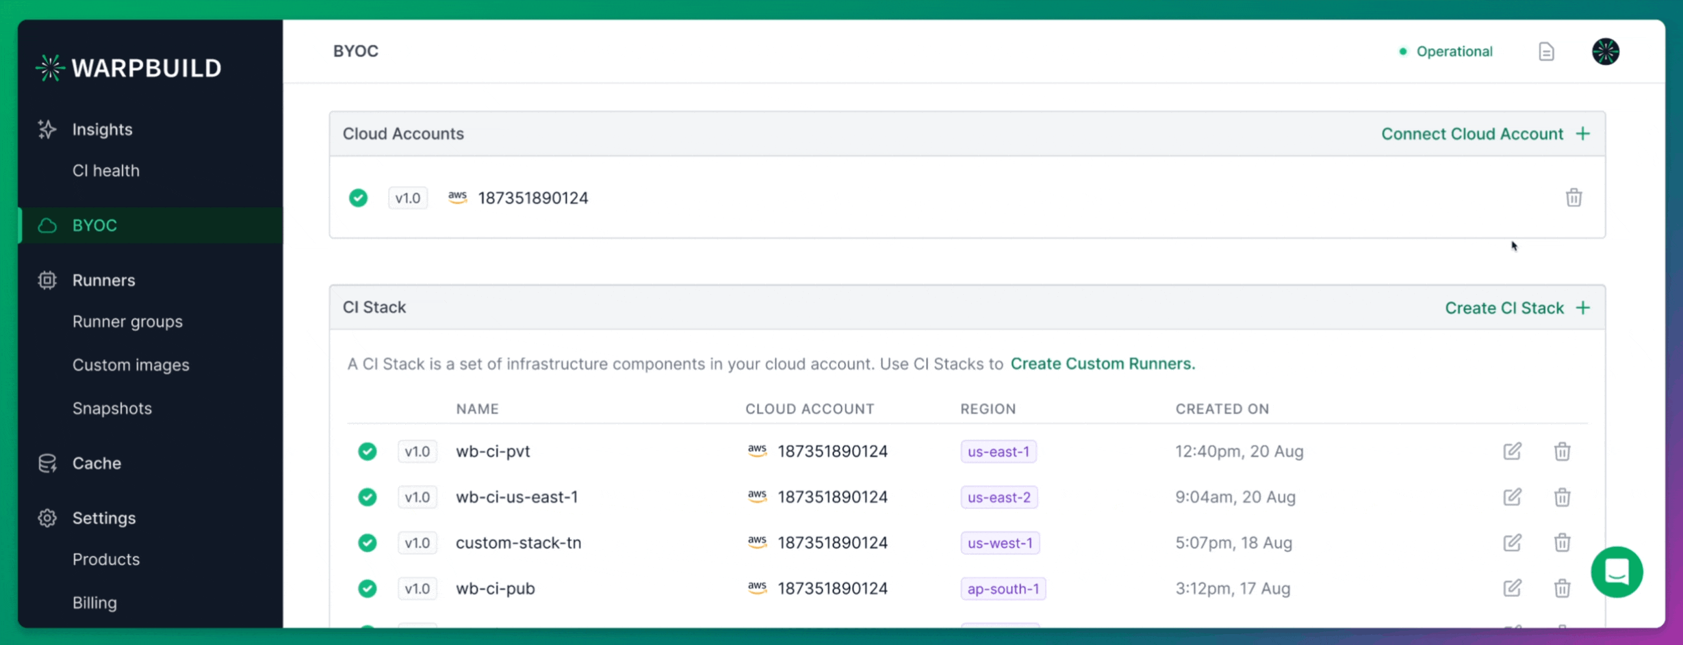Click the AWS icon beside account 187351890124
The width and height of the screenshot is (1683, 645).
tap(457, 197)
